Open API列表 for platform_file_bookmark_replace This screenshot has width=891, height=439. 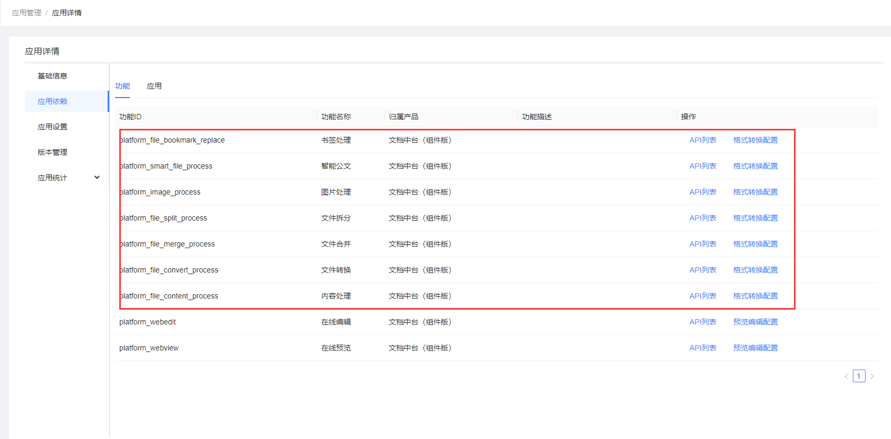pos(703,140)
